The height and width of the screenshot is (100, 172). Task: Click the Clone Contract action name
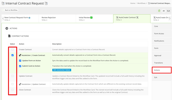[25, 90]
